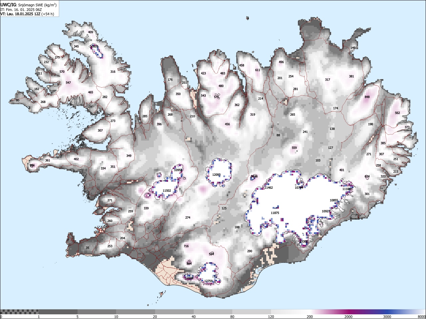Click the glacier value '11502'
Screen dimensions: 426x319
pyautogui.click(x=167, y=191)
